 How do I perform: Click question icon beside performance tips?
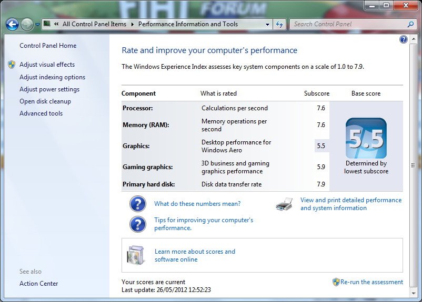click(138, 224)
